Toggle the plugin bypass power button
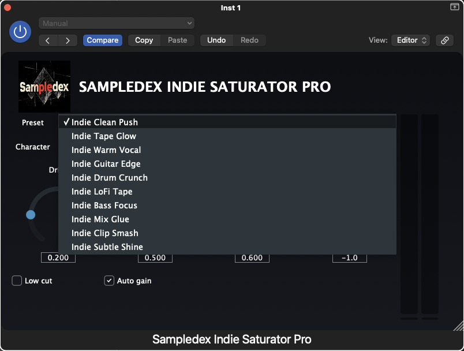464x351 pixels. [x=20, y=32]
